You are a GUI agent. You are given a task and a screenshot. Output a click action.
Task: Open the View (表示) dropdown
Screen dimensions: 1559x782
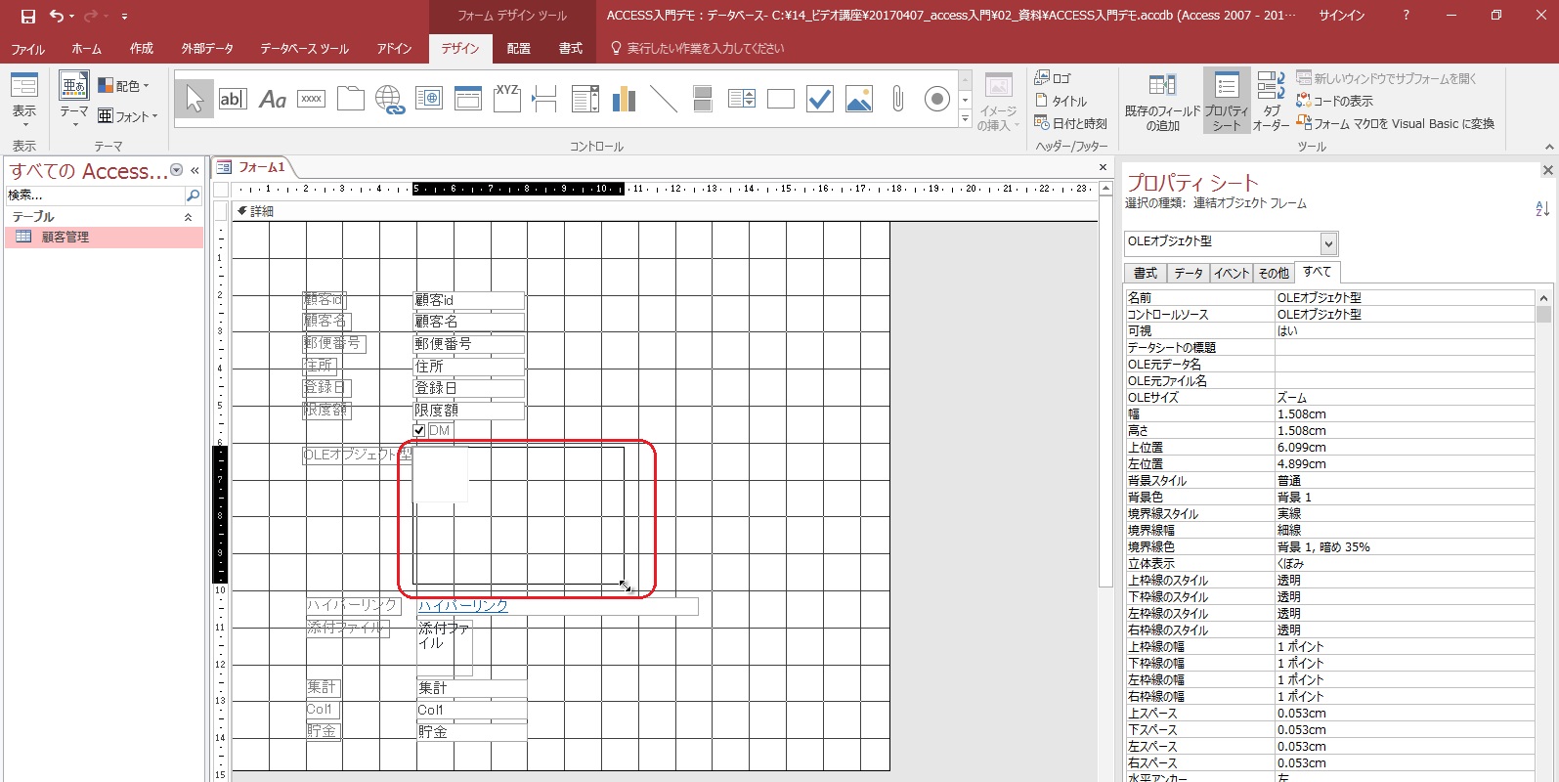(24, 102)
